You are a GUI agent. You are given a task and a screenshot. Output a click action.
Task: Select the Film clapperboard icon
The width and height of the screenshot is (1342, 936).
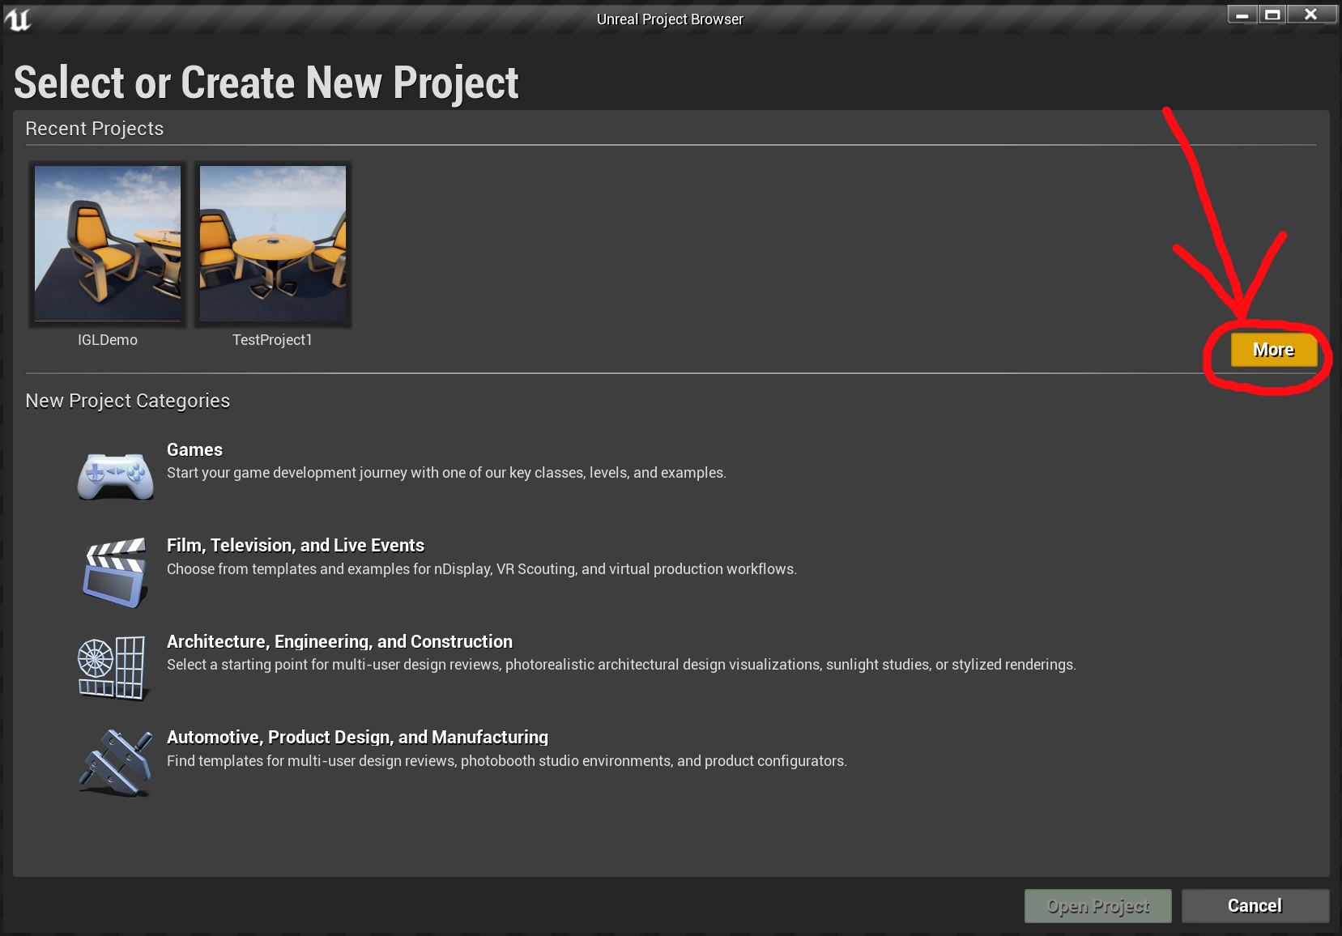click(x=115, y=572)
